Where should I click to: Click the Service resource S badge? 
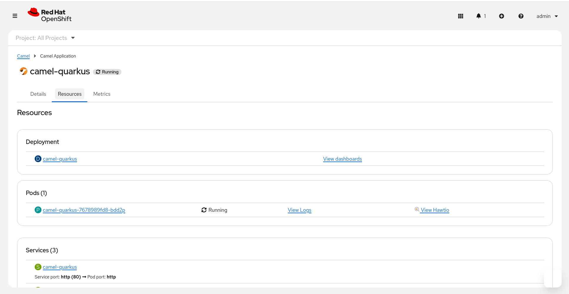(x=38, y=267)
